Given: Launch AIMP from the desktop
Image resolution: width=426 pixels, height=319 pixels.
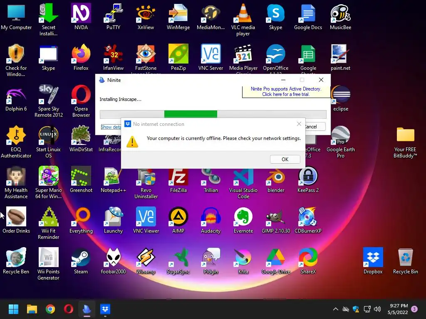Looking at the screenshot, I should (x=178, y=220).
